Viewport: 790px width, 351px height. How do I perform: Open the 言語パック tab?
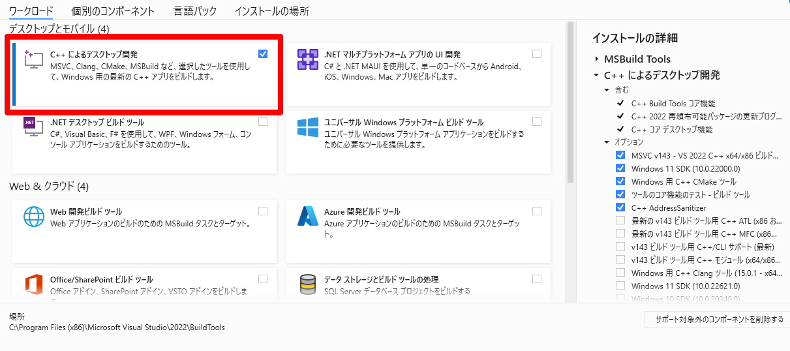[195, 10]
